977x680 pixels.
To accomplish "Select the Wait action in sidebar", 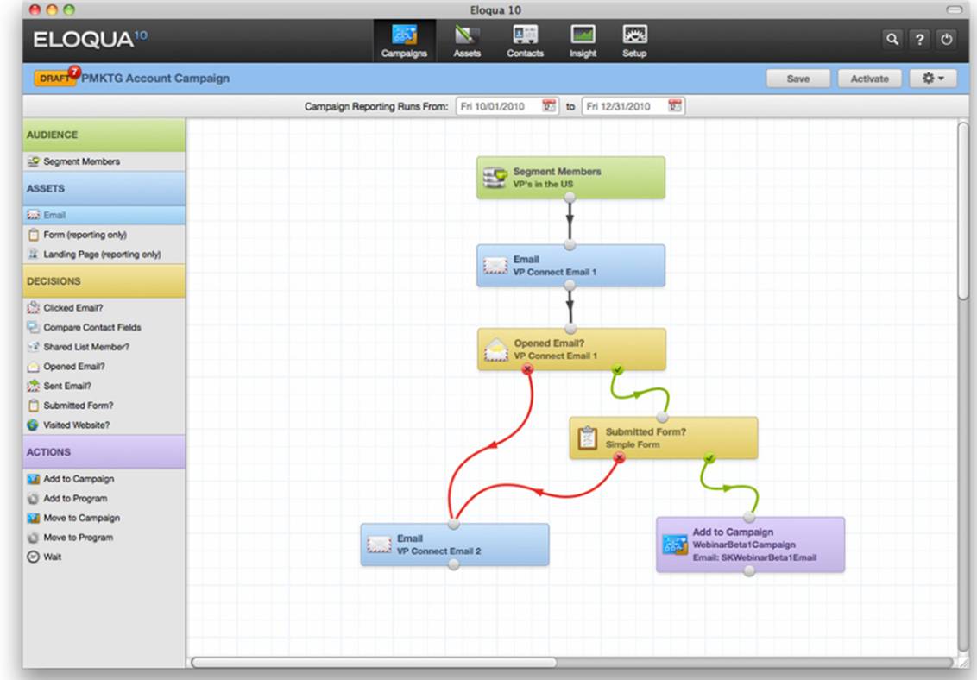I will click(x=53, y=557).
